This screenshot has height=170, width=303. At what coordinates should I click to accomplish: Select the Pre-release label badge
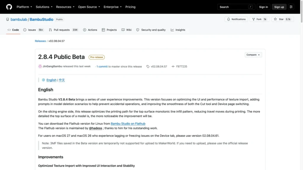(96, 57)
